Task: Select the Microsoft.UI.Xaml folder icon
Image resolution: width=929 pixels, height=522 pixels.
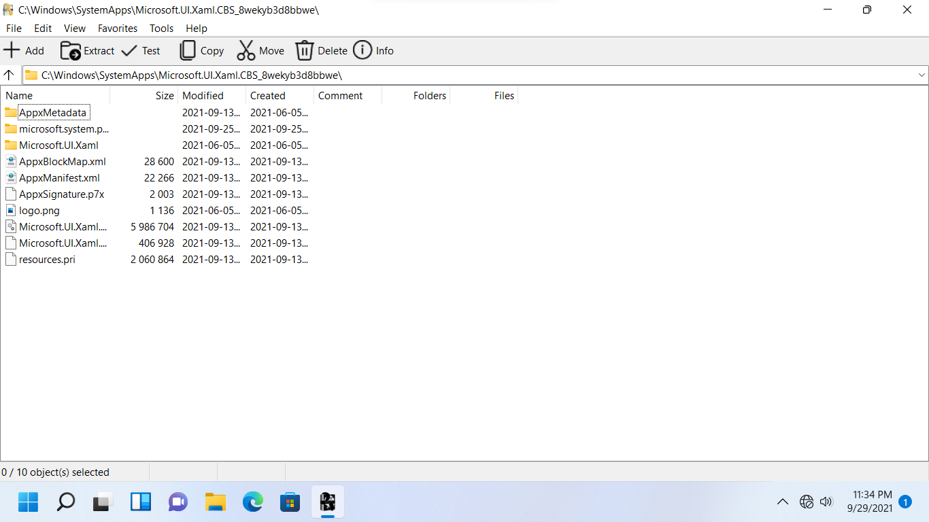Action: pyautogui.click(x=11, y=145)
